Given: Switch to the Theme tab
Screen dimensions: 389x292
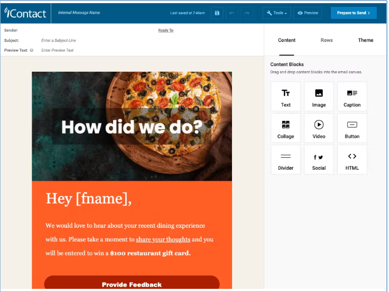Looking at the screenshot, I should (365, 40).
